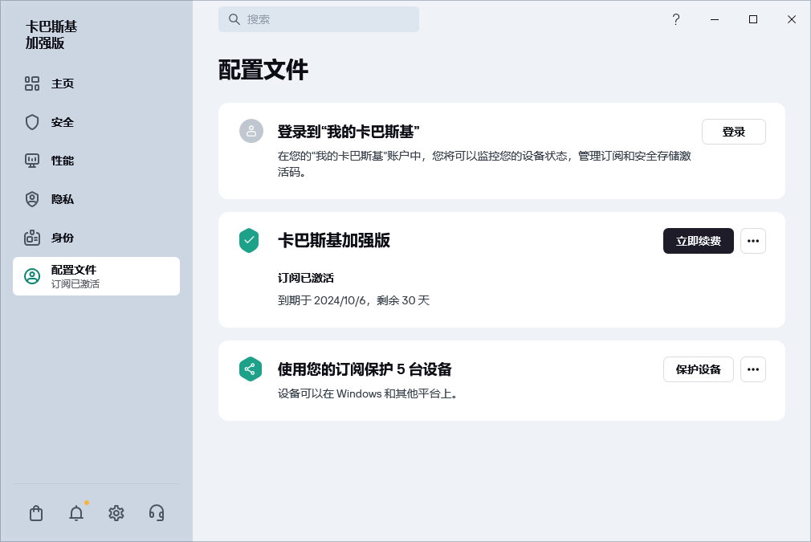Click the 登录 (Log in) button

tap(733, 131)
